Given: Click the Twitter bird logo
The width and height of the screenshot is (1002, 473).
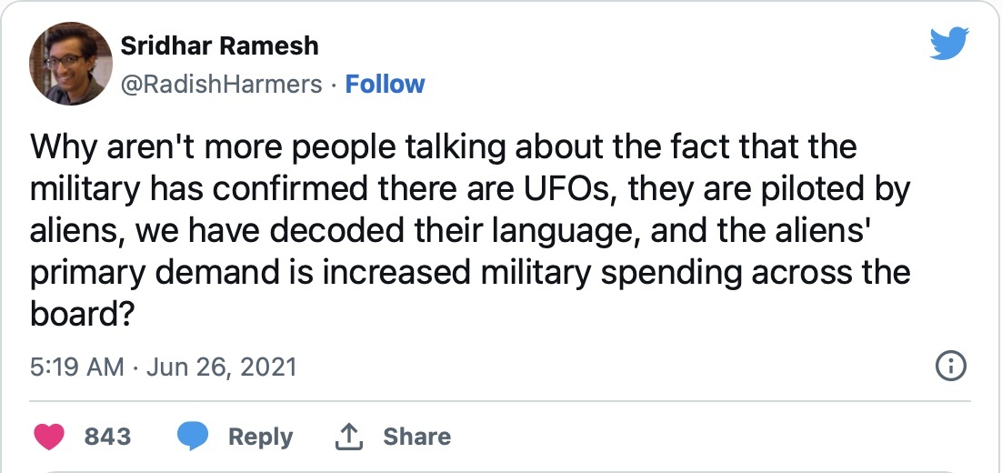Looking at the screenshot, I should pos(949,43).
